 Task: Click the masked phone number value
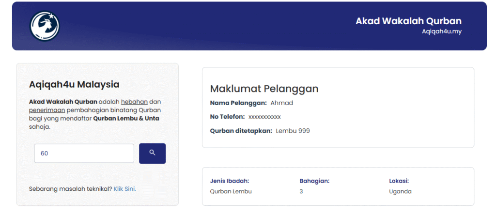pos(264,117)
